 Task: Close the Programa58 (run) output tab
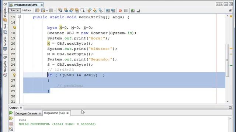(67, 113)
